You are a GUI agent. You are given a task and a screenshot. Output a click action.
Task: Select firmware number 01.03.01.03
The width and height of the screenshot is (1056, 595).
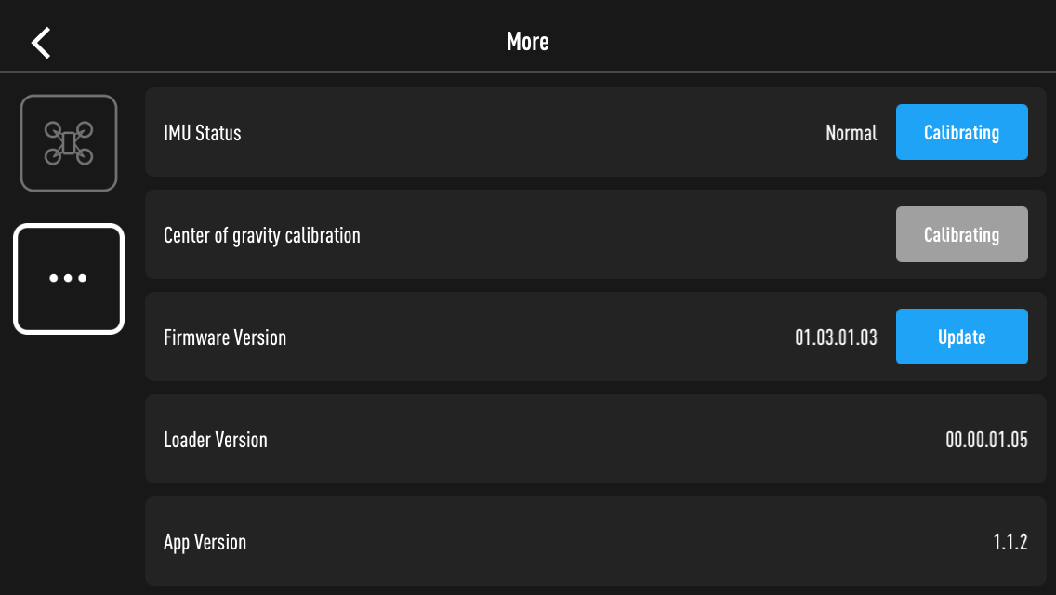coord(836,337)
